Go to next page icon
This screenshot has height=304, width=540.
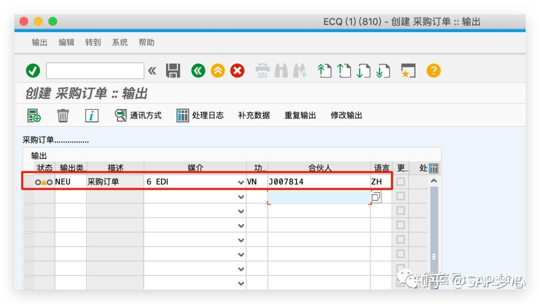tap(363, 71)
